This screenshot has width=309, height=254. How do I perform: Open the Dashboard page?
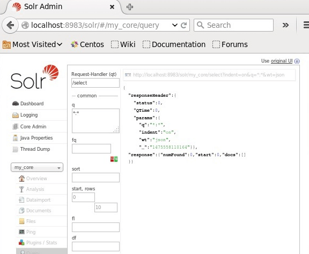point(32,104)
